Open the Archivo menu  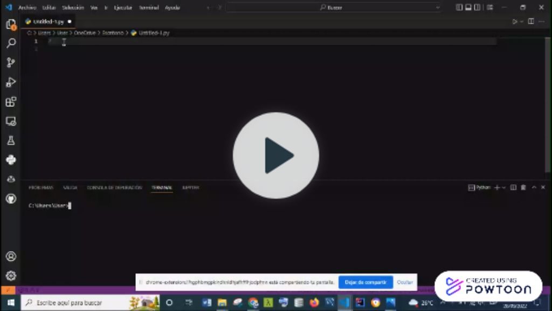click(x=25, y=8)
